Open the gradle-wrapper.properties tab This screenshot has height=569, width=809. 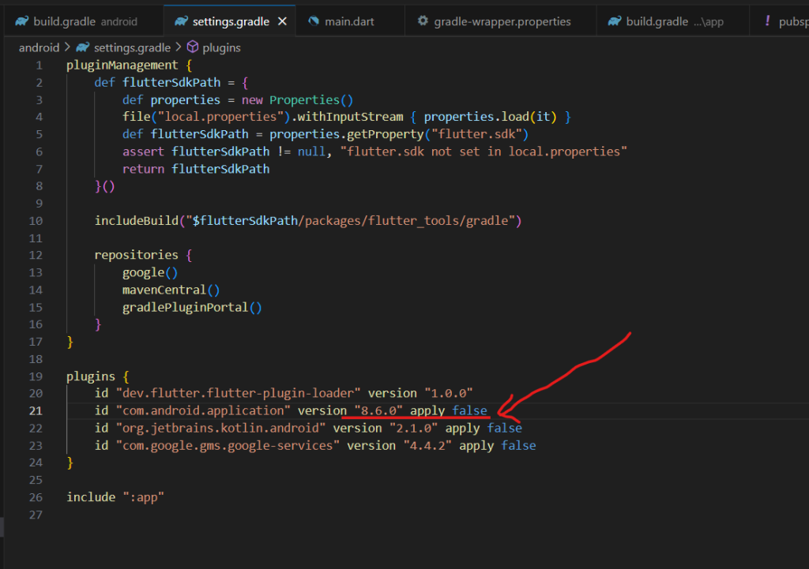point(502,21)
